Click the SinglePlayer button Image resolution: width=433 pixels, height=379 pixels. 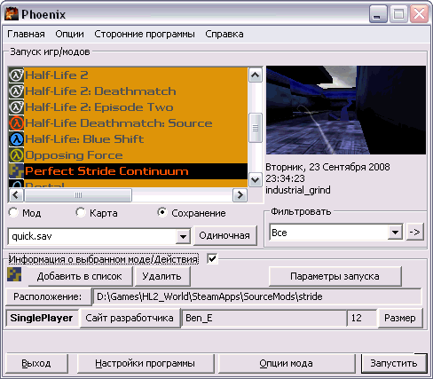pos(42,318)
